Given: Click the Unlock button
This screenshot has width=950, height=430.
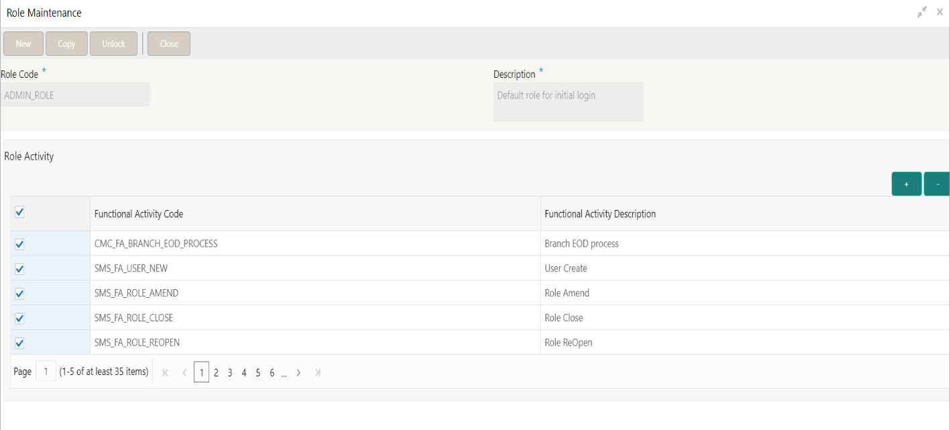Looking at the screenshot, I should coord(113,44).
